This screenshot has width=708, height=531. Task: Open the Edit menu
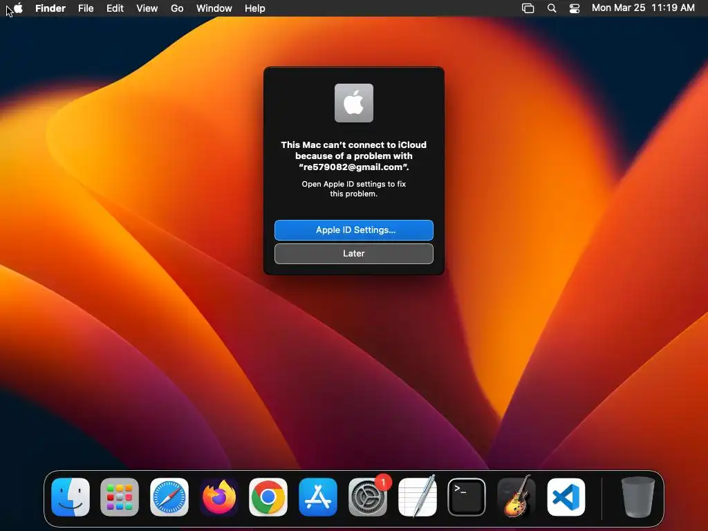coord(115,8)
